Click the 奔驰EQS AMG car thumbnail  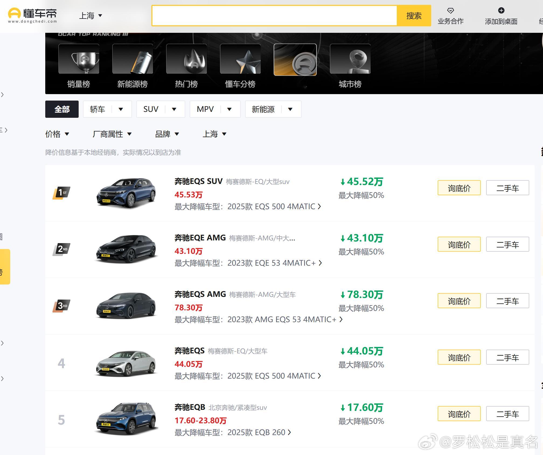tap(126, 305)
